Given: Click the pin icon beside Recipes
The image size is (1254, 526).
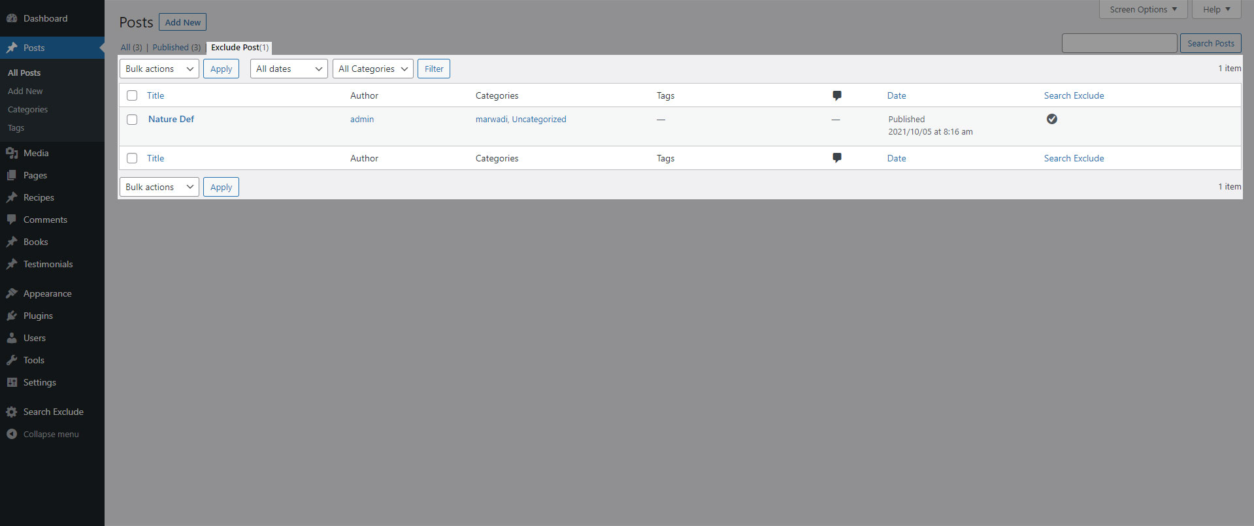Looking at the screenshot, I should [12, 197].
